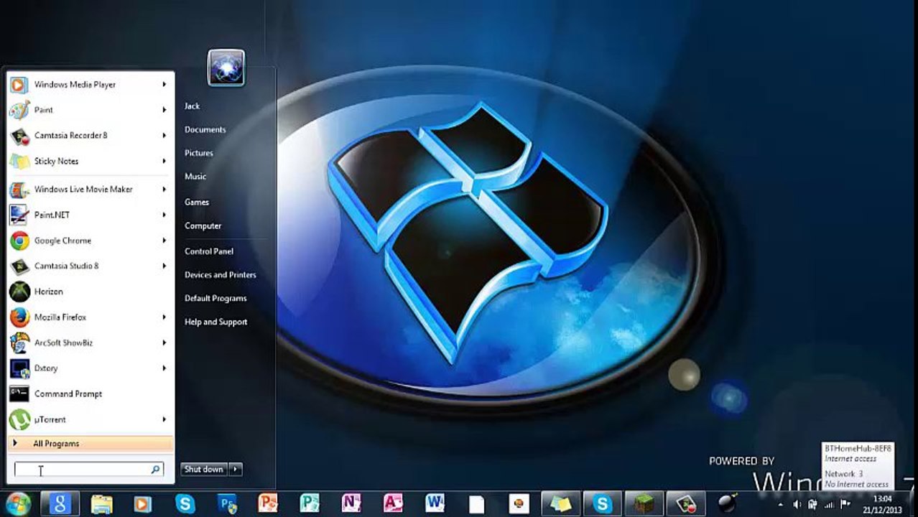The image size is (918, 517).
Task: Open blank document icon on taskbar
Action: (x=476, y=504)
